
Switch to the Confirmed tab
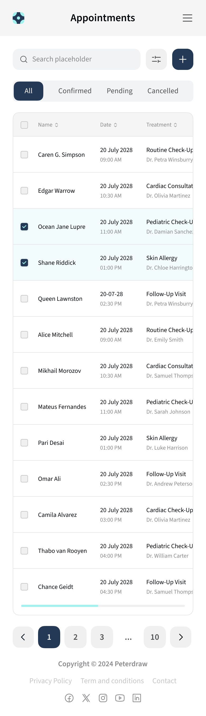[75, 91]
